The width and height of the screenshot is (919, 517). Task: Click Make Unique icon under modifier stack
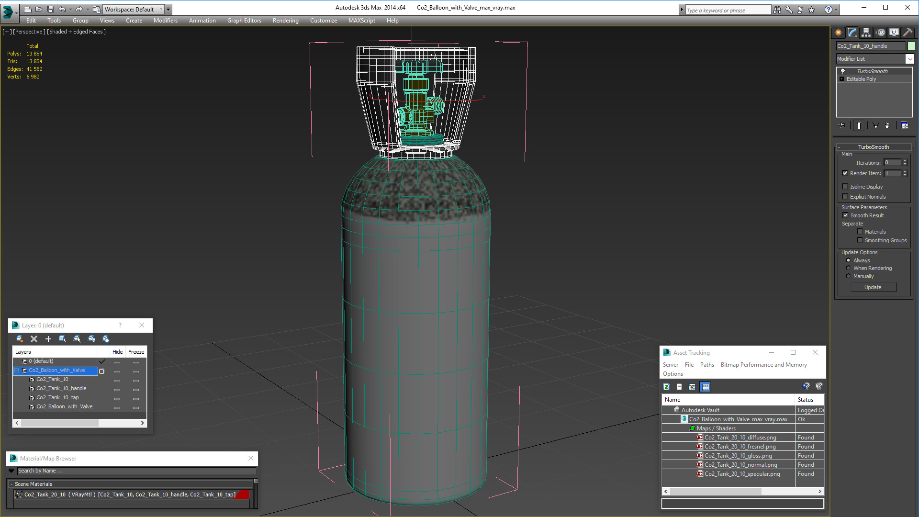pos(875,125)
